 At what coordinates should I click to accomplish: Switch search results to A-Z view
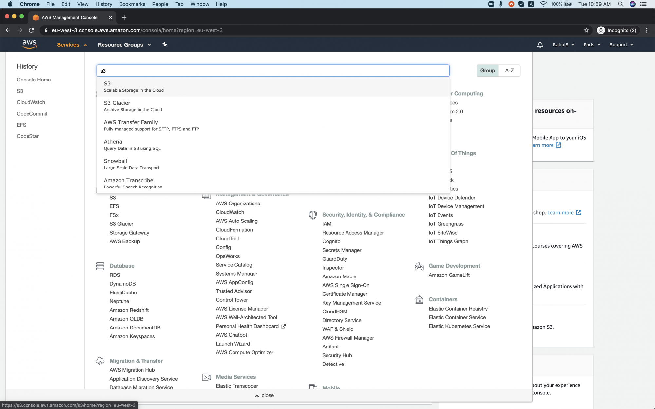(x=509, y=70)
